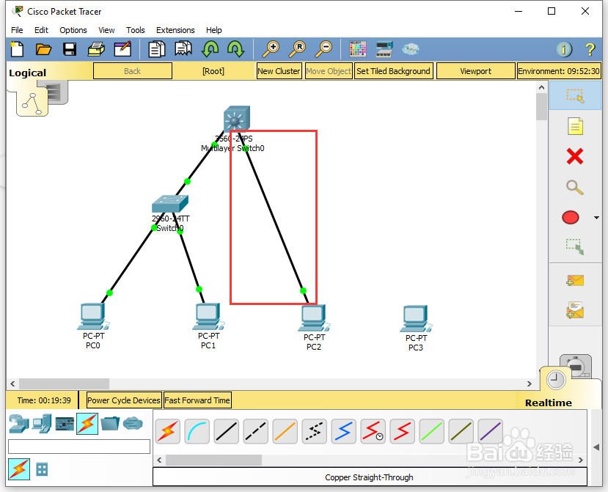Select the Copper Straight-Through cable

(227, 431)
